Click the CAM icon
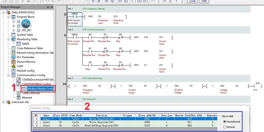The image size is (264, 132). pos(13,66)
